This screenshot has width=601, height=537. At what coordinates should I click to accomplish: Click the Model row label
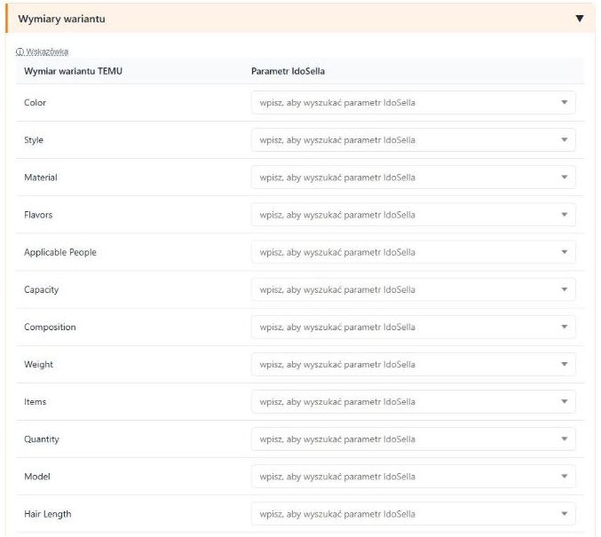(37, 476)
